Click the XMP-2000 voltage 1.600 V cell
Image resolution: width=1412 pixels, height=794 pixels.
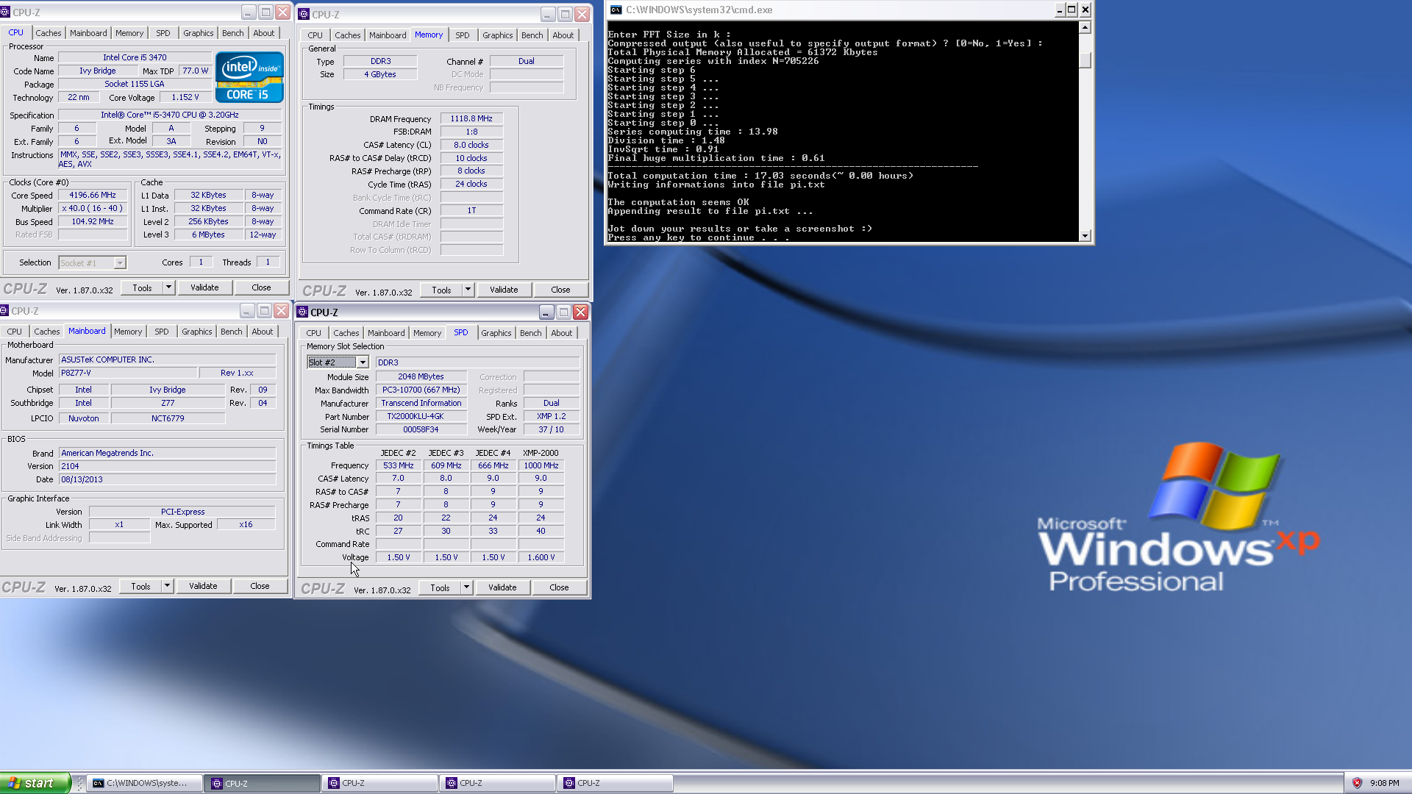(541, 557)
